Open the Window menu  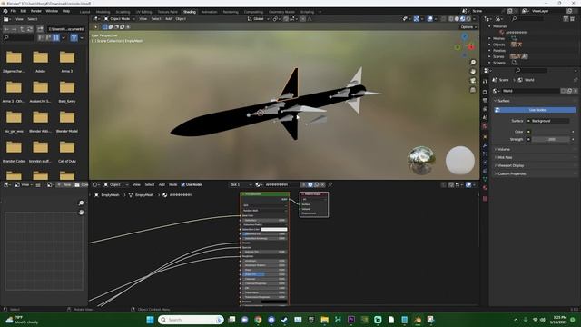coord(52,11)
